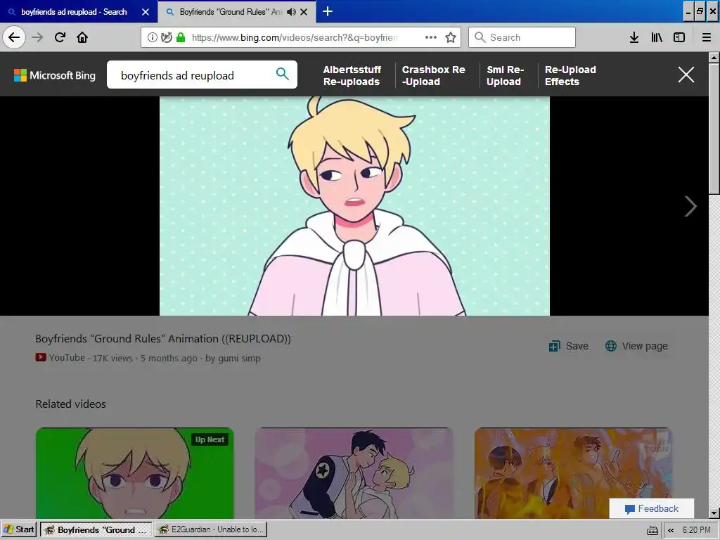Close the Bing video overlay with X
The image size is (720, 540).
686,75
